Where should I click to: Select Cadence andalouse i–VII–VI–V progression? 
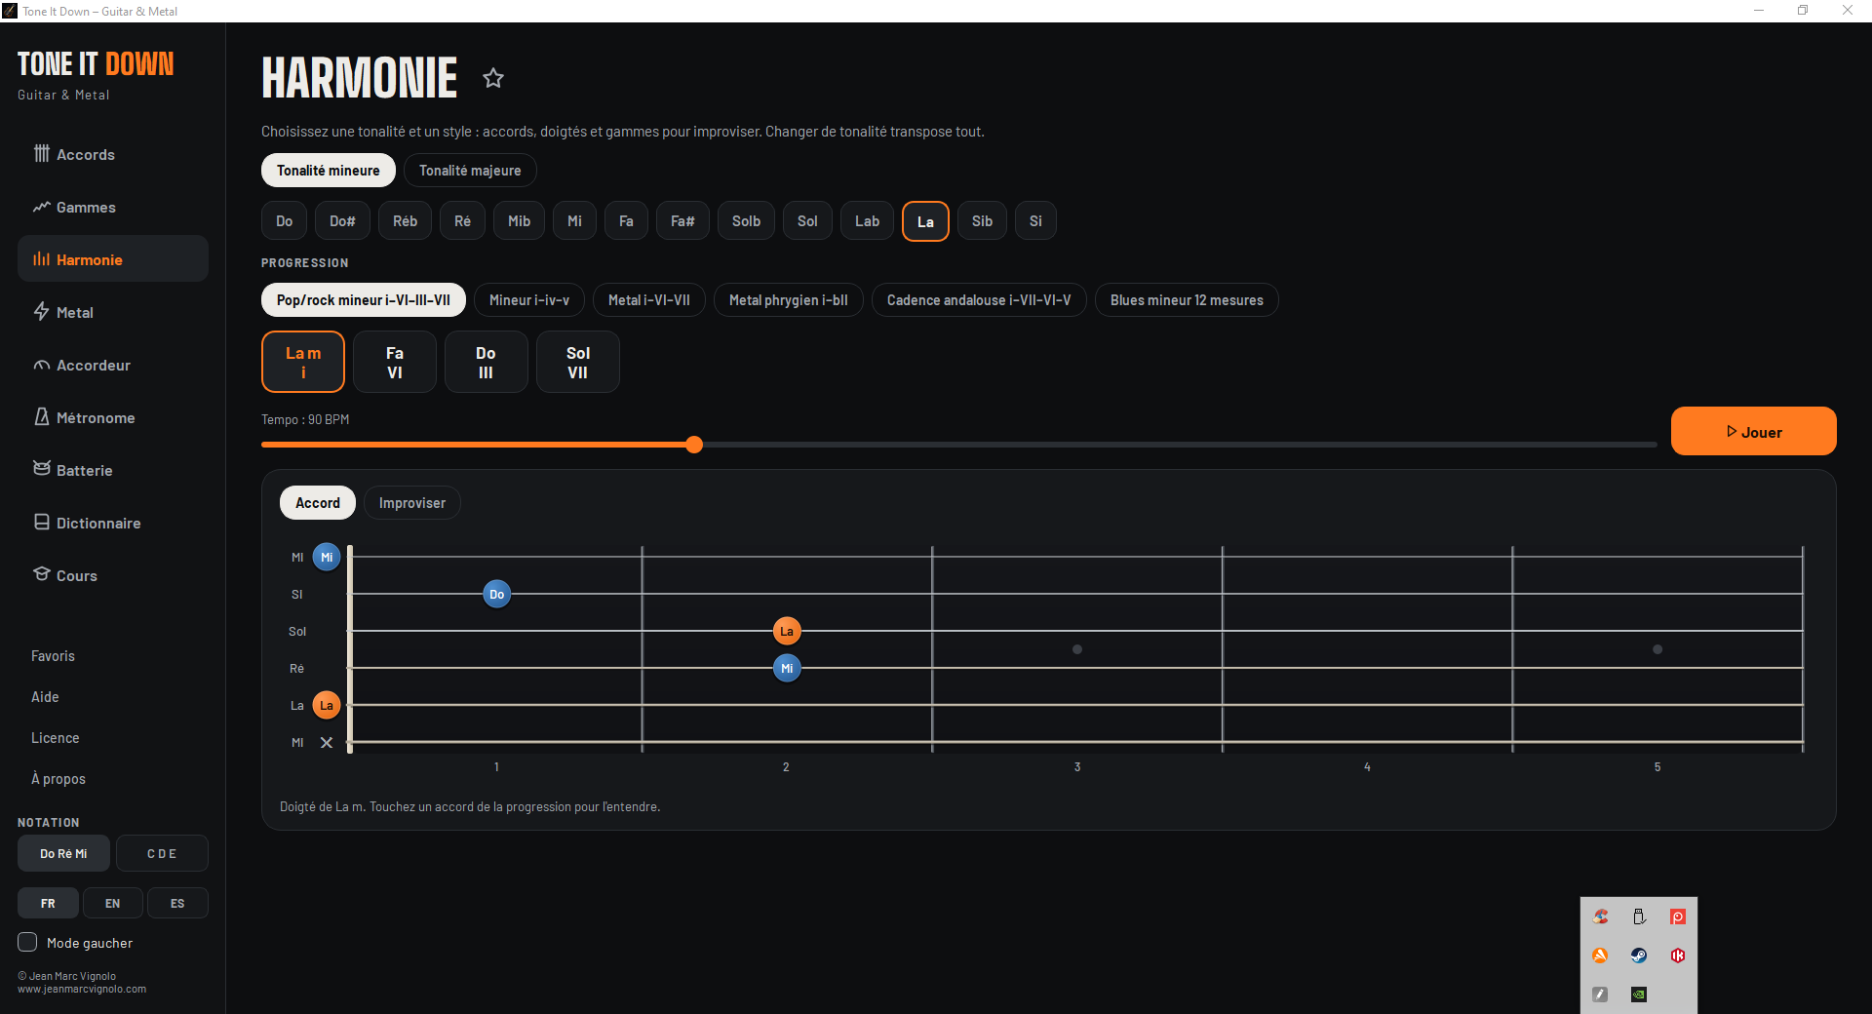[979, 300]
